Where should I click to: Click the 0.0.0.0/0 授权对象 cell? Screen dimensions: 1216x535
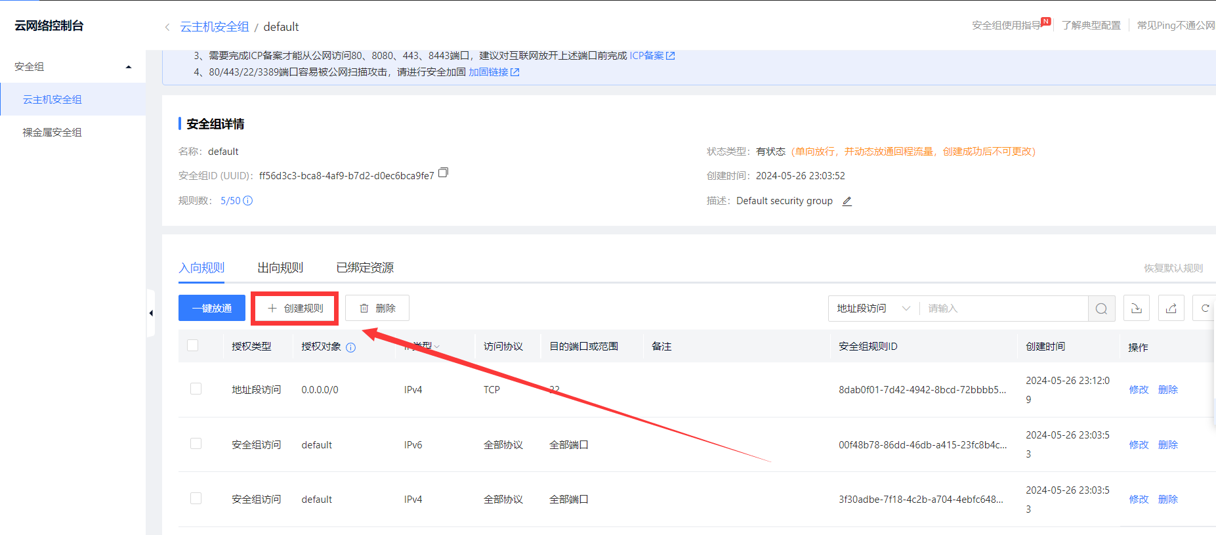(320, 390)
